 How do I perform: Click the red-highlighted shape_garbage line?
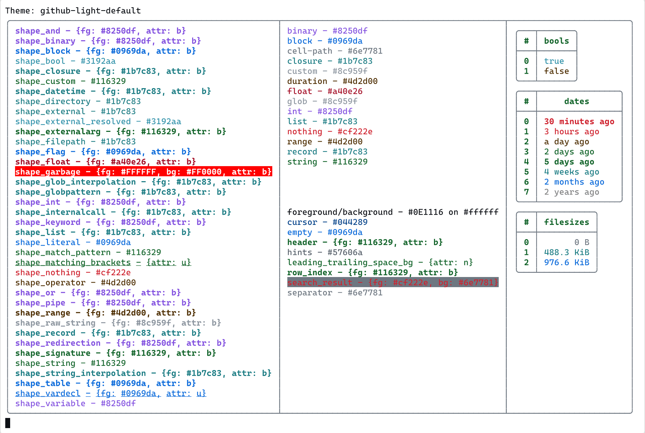pyautogui.click(x=143, y=172)
